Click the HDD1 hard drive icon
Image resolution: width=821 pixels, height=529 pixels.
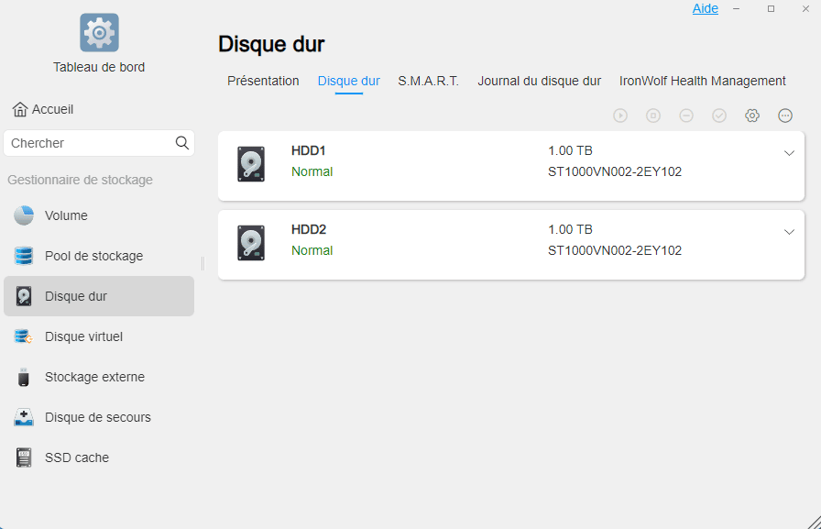pyautogui.click(x=250, y=164)
